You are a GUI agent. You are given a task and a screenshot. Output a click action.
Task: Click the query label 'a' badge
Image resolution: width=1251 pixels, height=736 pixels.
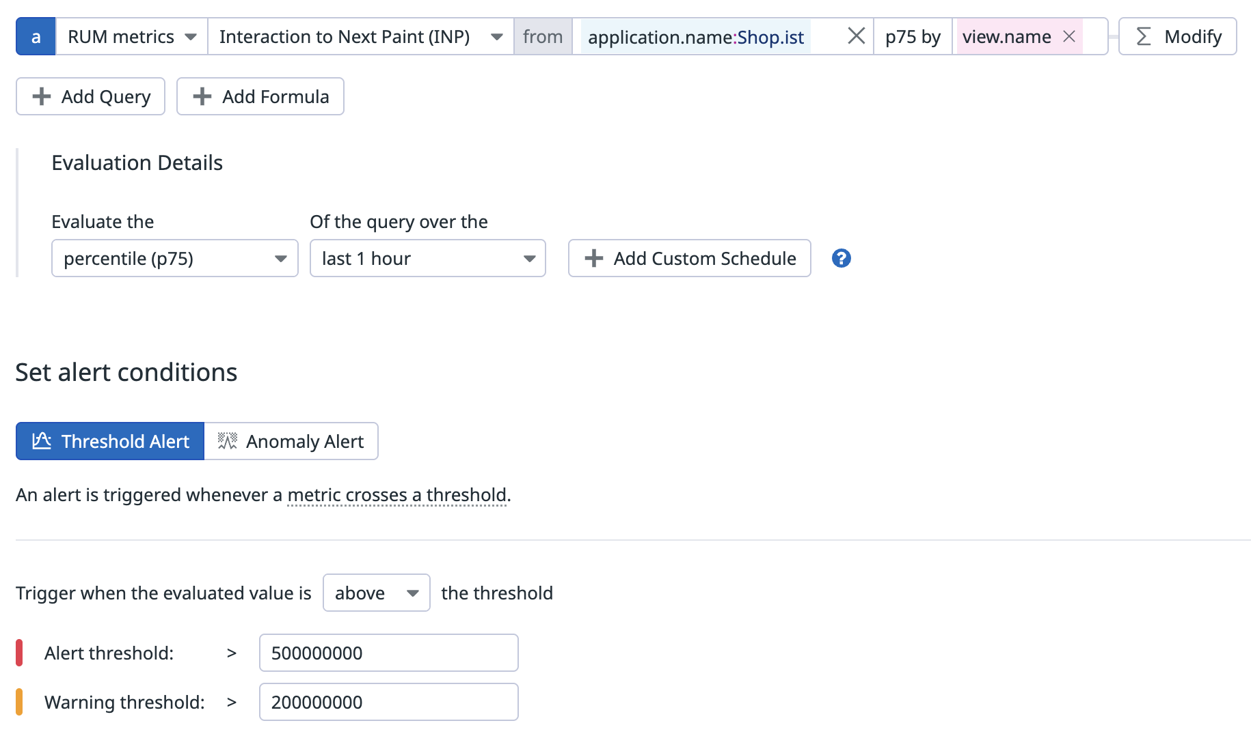click(36, 37)
